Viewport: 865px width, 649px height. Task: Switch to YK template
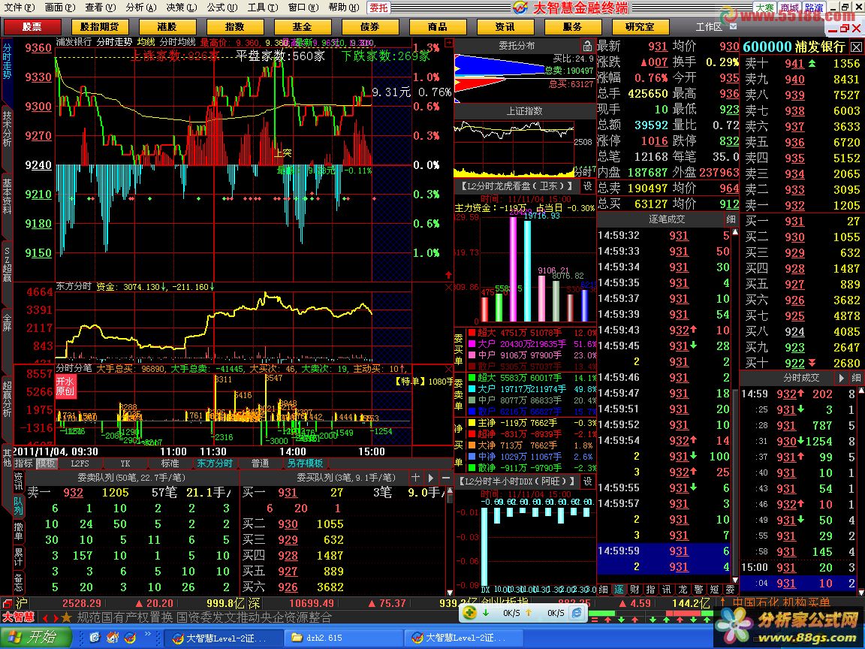pyautogui.click(x=125, y=463)
